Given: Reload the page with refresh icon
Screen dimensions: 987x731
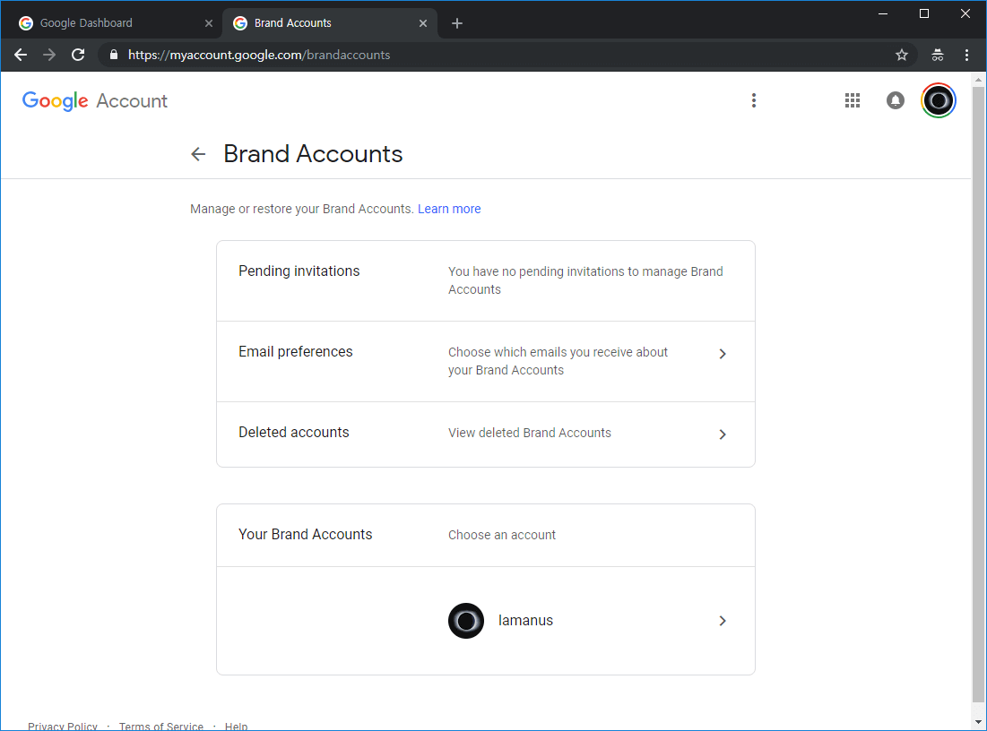Looking at the screenshot, I should pyautogui.click(x=78, y=55).
